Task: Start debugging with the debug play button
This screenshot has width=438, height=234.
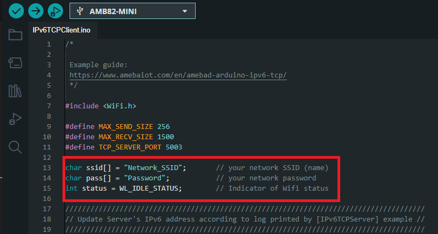Action: click(x=55, y=10)
